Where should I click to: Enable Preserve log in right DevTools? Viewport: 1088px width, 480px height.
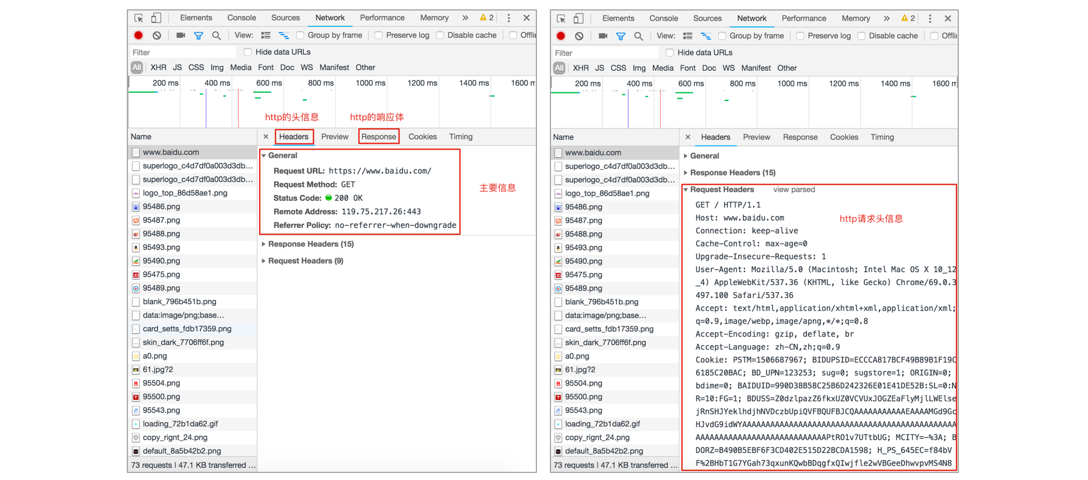click(801, 36)
